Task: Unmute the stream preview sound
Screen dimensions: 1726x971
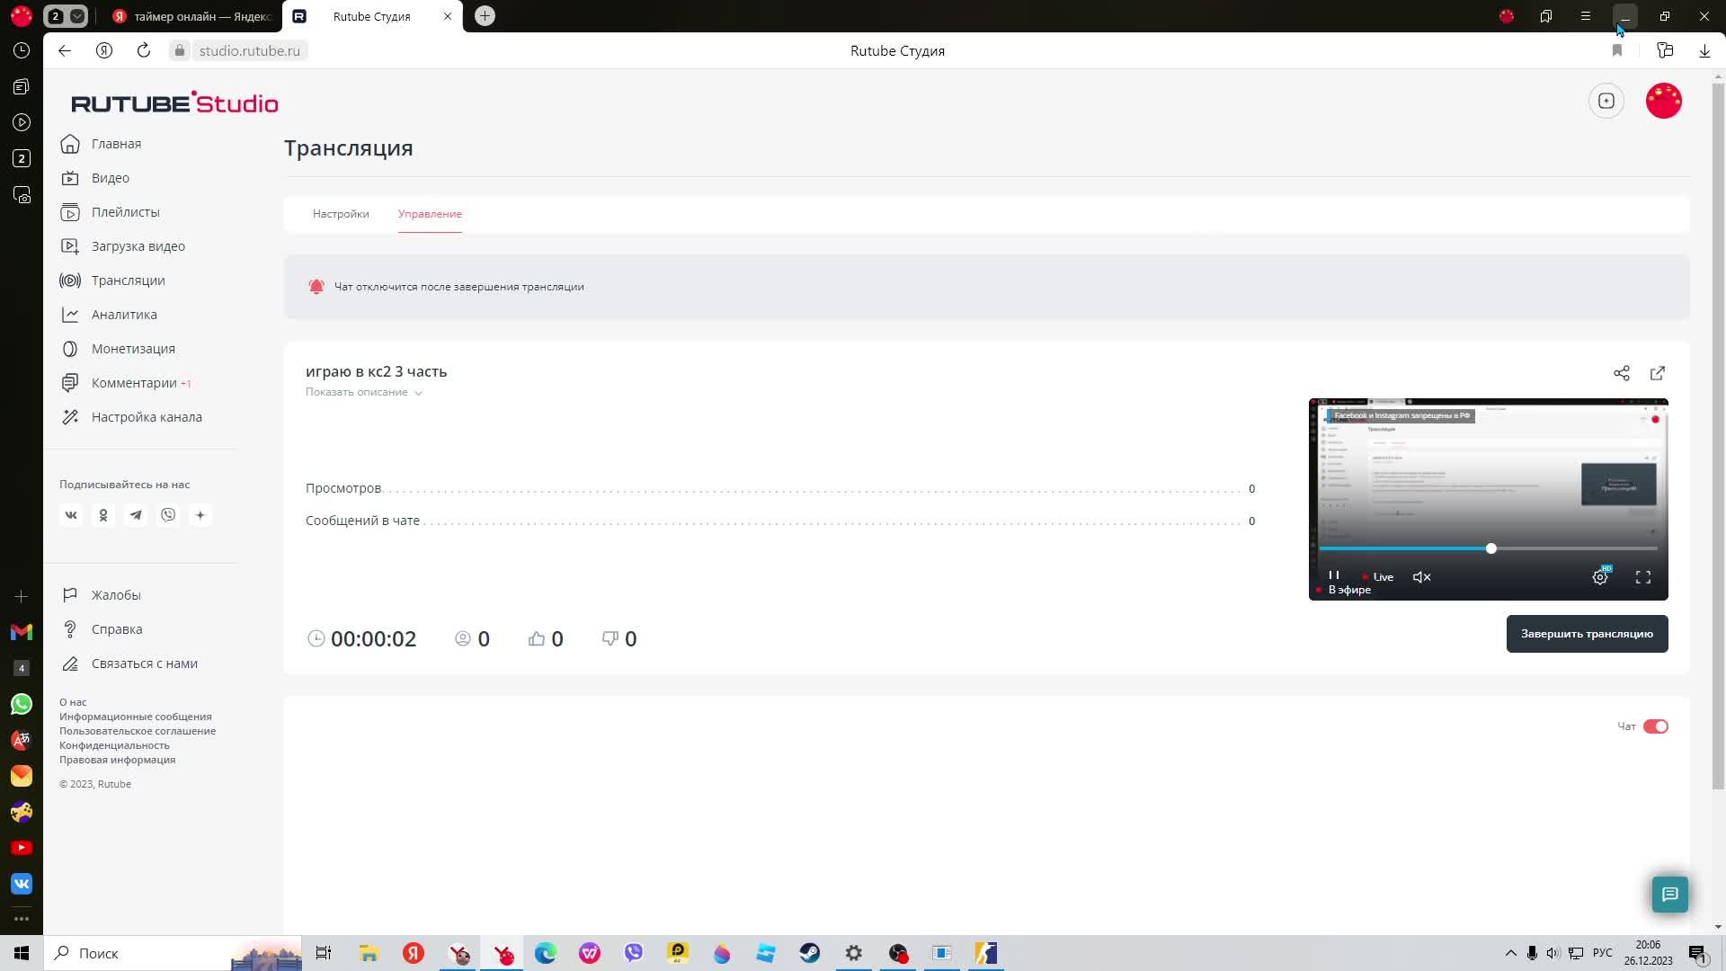Action: click(x=1421, y=577)
